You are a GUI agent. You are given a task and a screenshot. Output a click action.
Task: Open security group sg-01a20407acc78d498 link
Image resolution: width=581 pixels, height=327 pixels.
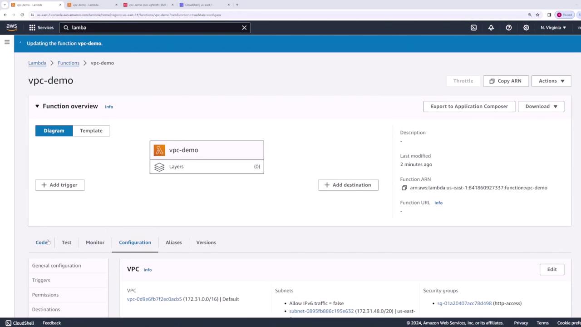click(x=464, y=303)
